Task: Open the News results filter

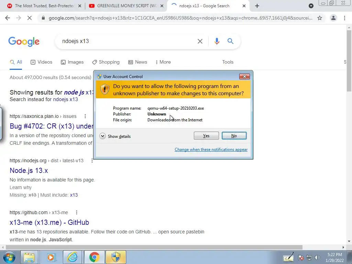Action: click(137, 62)
